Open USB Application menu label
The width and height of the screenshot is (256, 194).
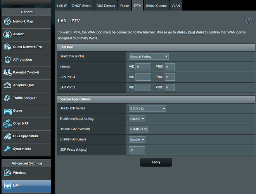(x=26, y=136)
